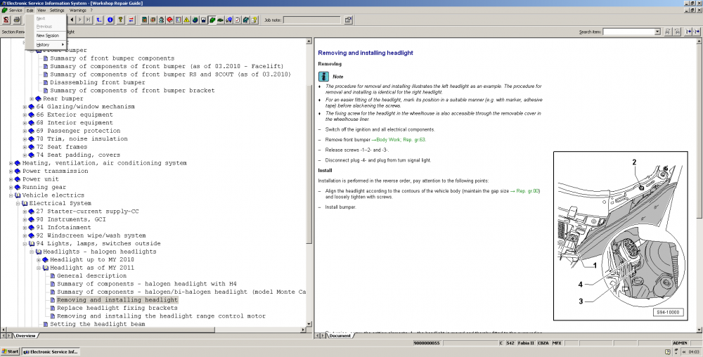Click the checklist clipboard toolbar icon
The image size is (703, 357).
tap(238, 20)
